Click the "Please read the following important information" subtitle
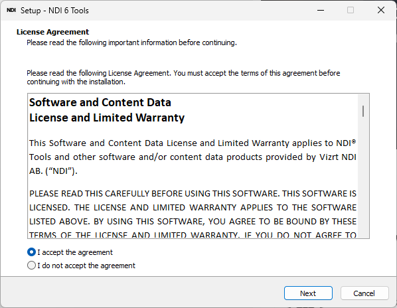 131,42
